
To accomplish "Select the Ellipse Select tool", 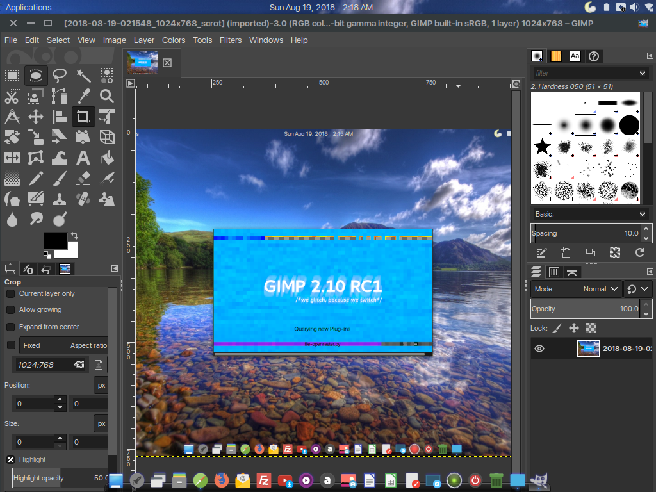I will [36, 76].
